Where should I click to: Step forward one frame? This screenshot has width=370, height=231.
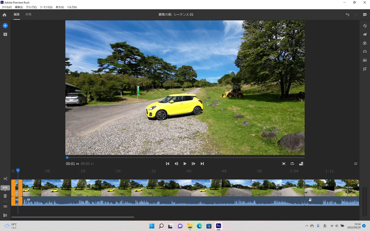tap(193, 164)
